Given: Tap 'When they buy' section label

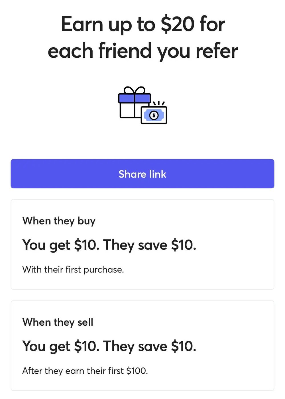Looking at the screenshot, I should (x=59, y=221).
